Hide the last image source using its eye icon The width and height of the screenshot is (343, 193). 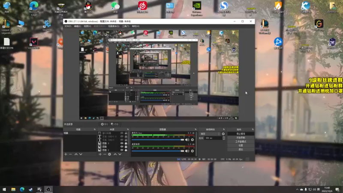122,151
